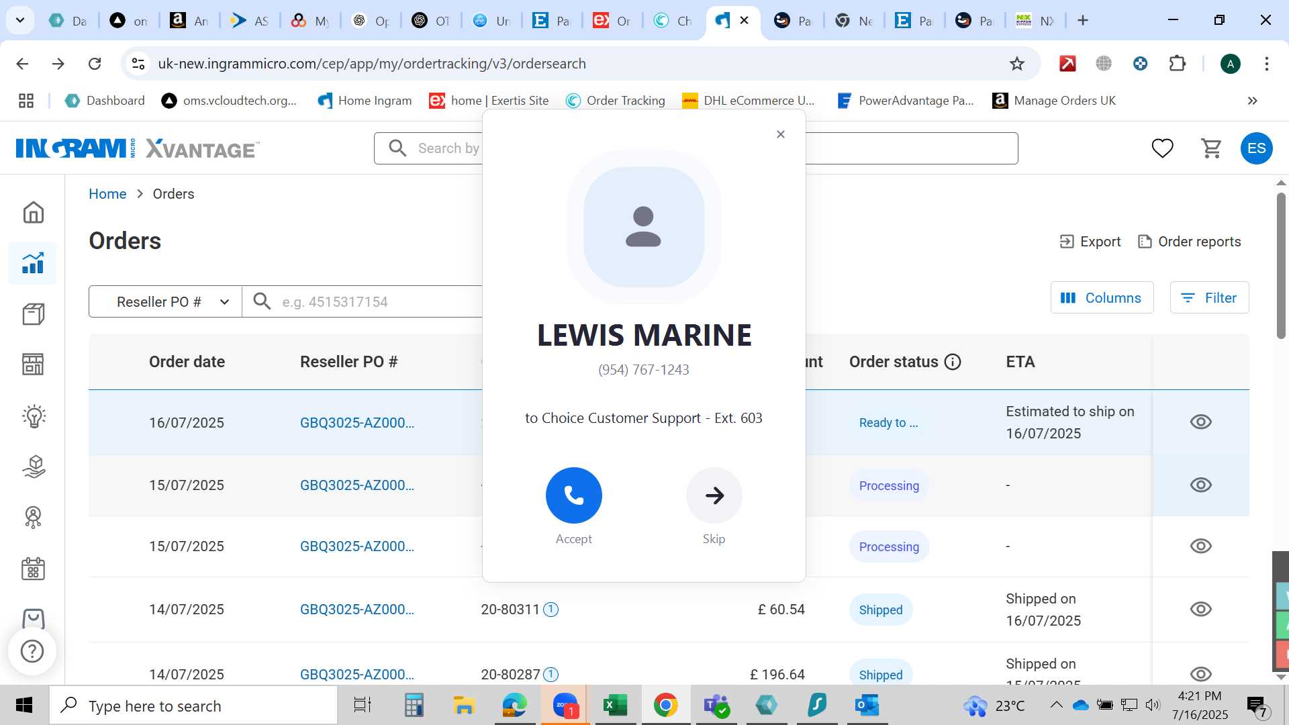Show hidden system tray icons

(x=1056, y=705)
